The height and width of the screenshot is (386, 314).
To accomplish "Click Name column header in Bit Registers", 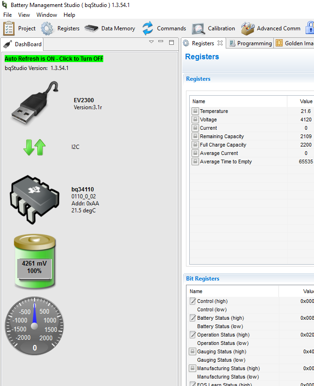I will pyautogui.click(x=233, y=291).
